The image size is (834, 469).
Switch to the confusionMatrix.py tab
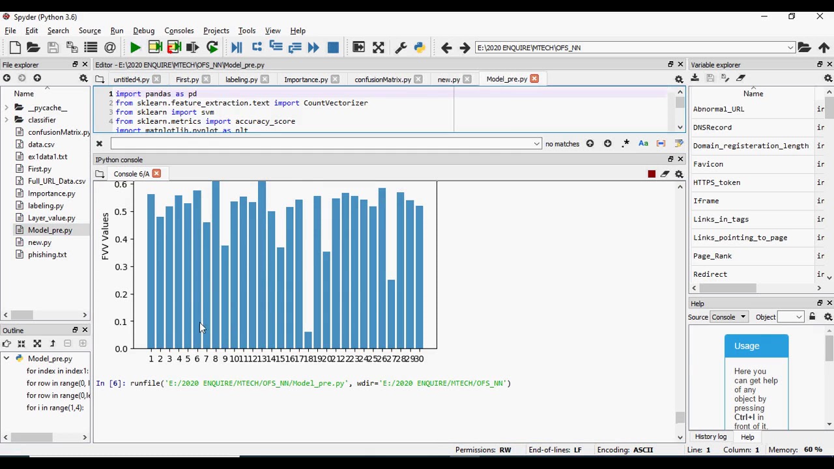(382, 79)
